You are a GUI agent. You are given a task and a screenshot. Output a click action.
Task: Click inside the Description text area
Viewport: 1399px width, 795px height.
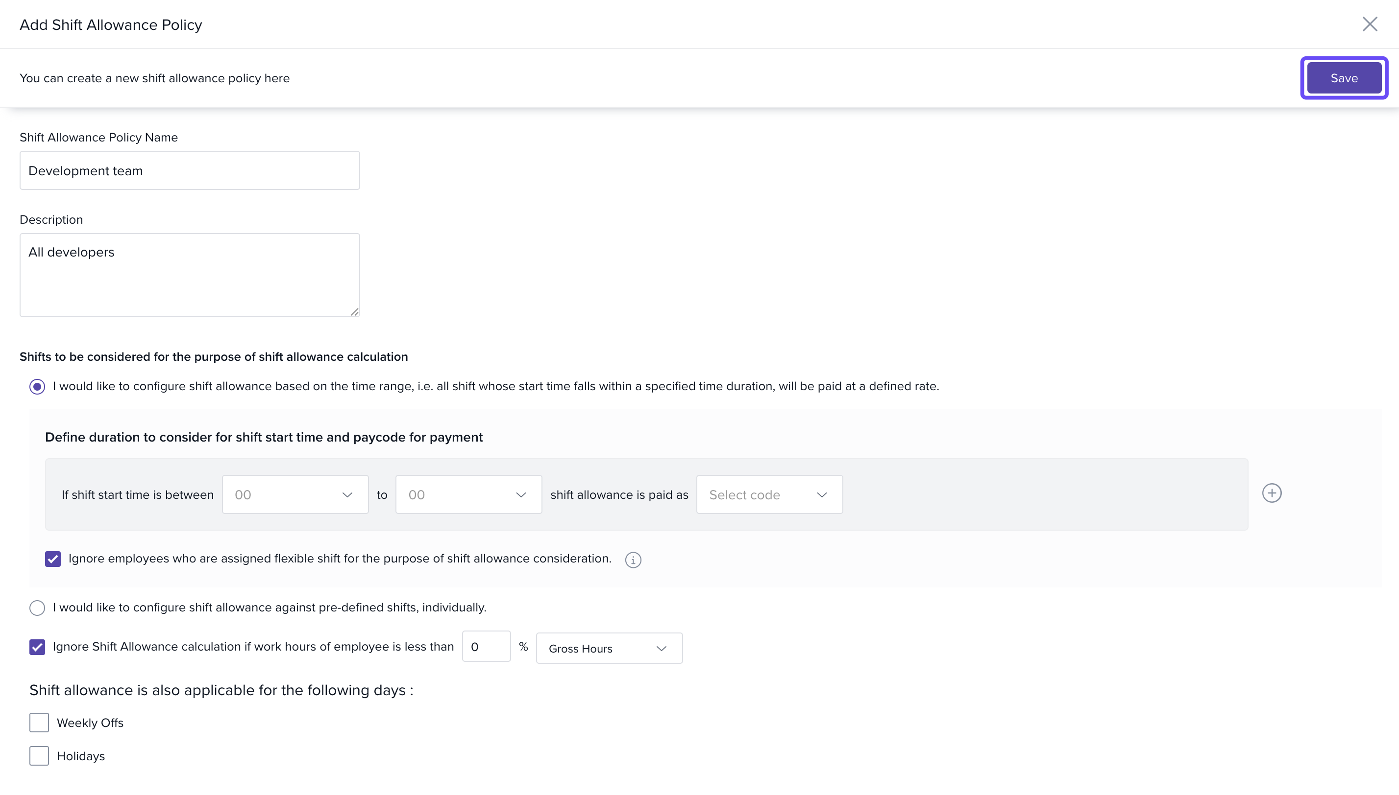190,275
